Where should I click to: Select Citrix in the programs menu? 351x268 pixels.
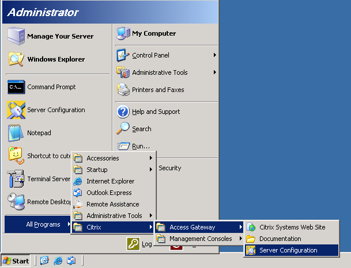113,227
